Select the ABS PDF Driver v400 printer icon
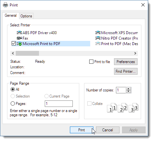Viewport: 153px width, 141px height. pyautogui.click(x=19, y=33)
